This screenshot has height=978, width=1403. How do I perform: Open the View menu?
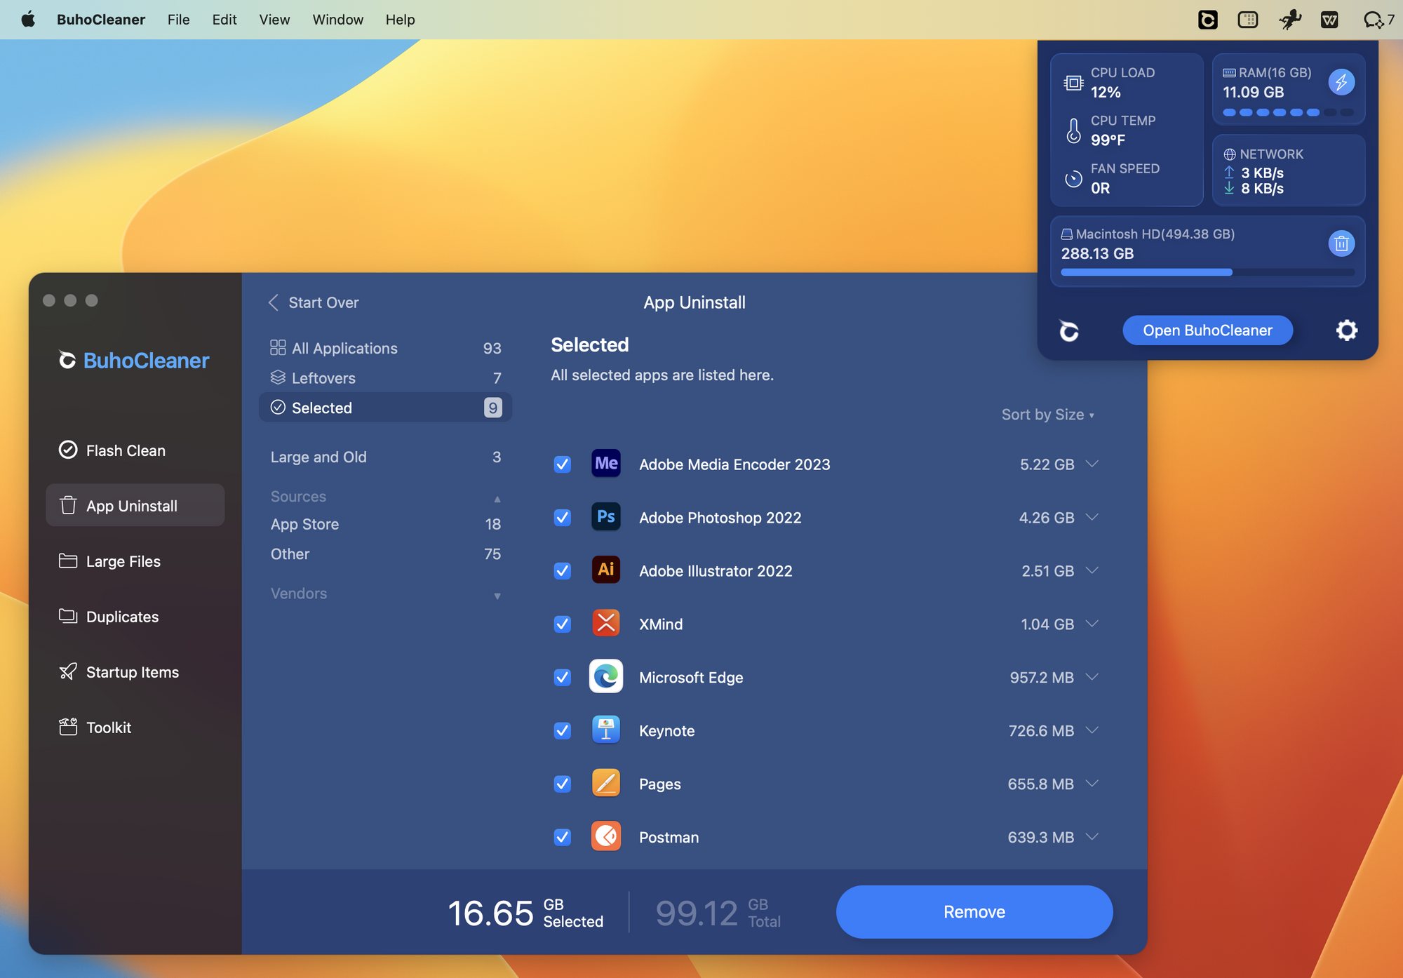(274, 20)
